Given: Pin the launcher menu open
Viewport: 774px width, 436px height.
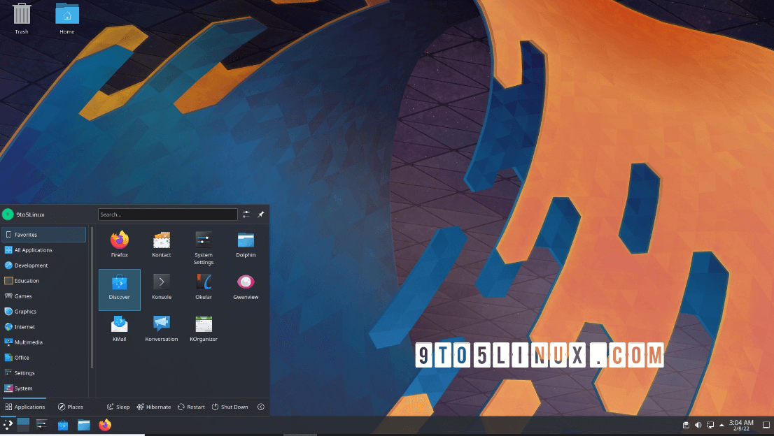Looking at the screenshot, I should click(x=260, y=215).
